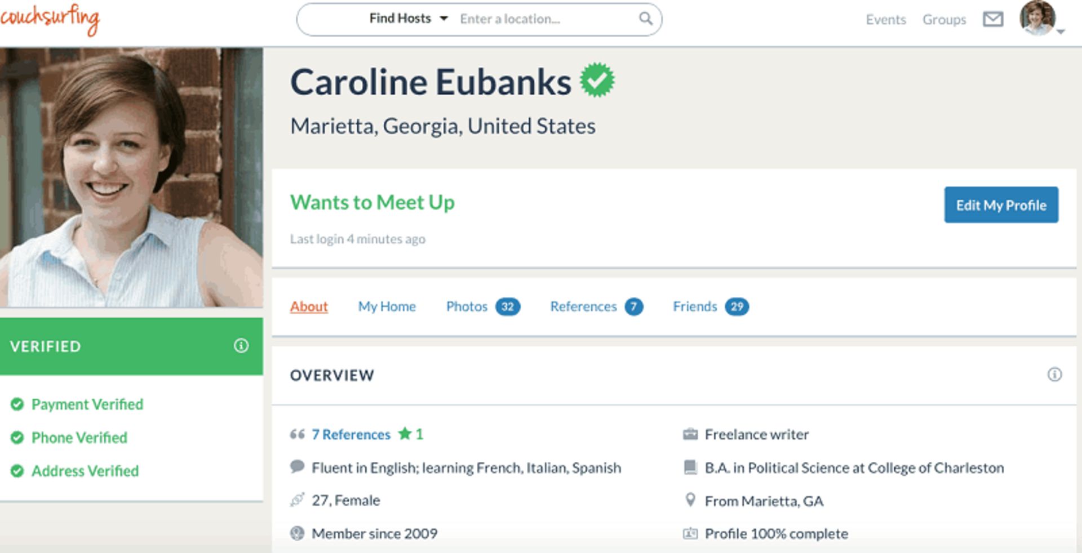
Task: Click the green verified badge beside name
Action: (597, 80)
